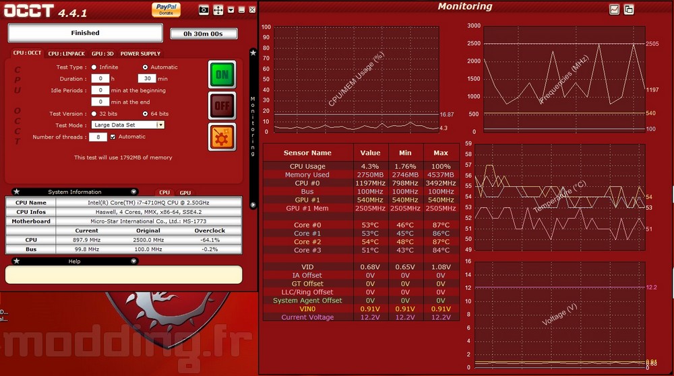Select the Core #2 sensor row
This screenshot has height=376, width=674.
pyautogui.click(x=361, y=241)
